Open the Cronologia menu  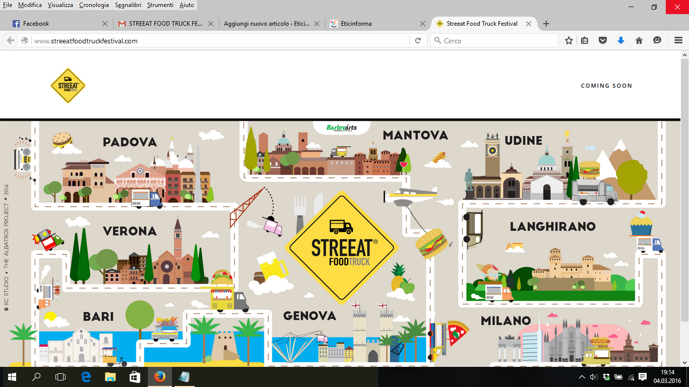(x=94, y=5)
